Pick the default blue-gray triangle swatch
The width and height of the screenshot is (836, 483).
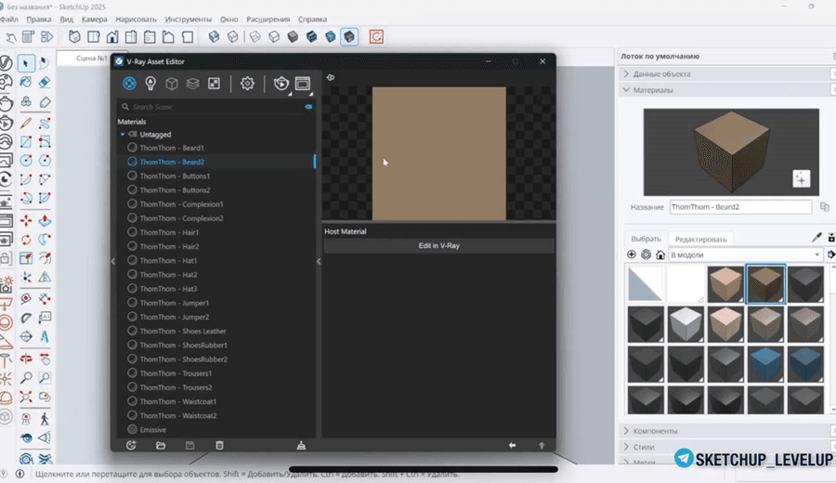pyautogui.click(x=646, y=284)
